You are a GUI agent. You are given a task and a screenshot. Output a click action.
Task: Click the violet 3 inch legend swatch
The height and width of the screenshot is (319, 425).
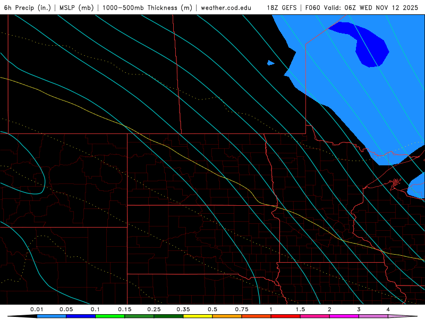[x=373, y=316]
